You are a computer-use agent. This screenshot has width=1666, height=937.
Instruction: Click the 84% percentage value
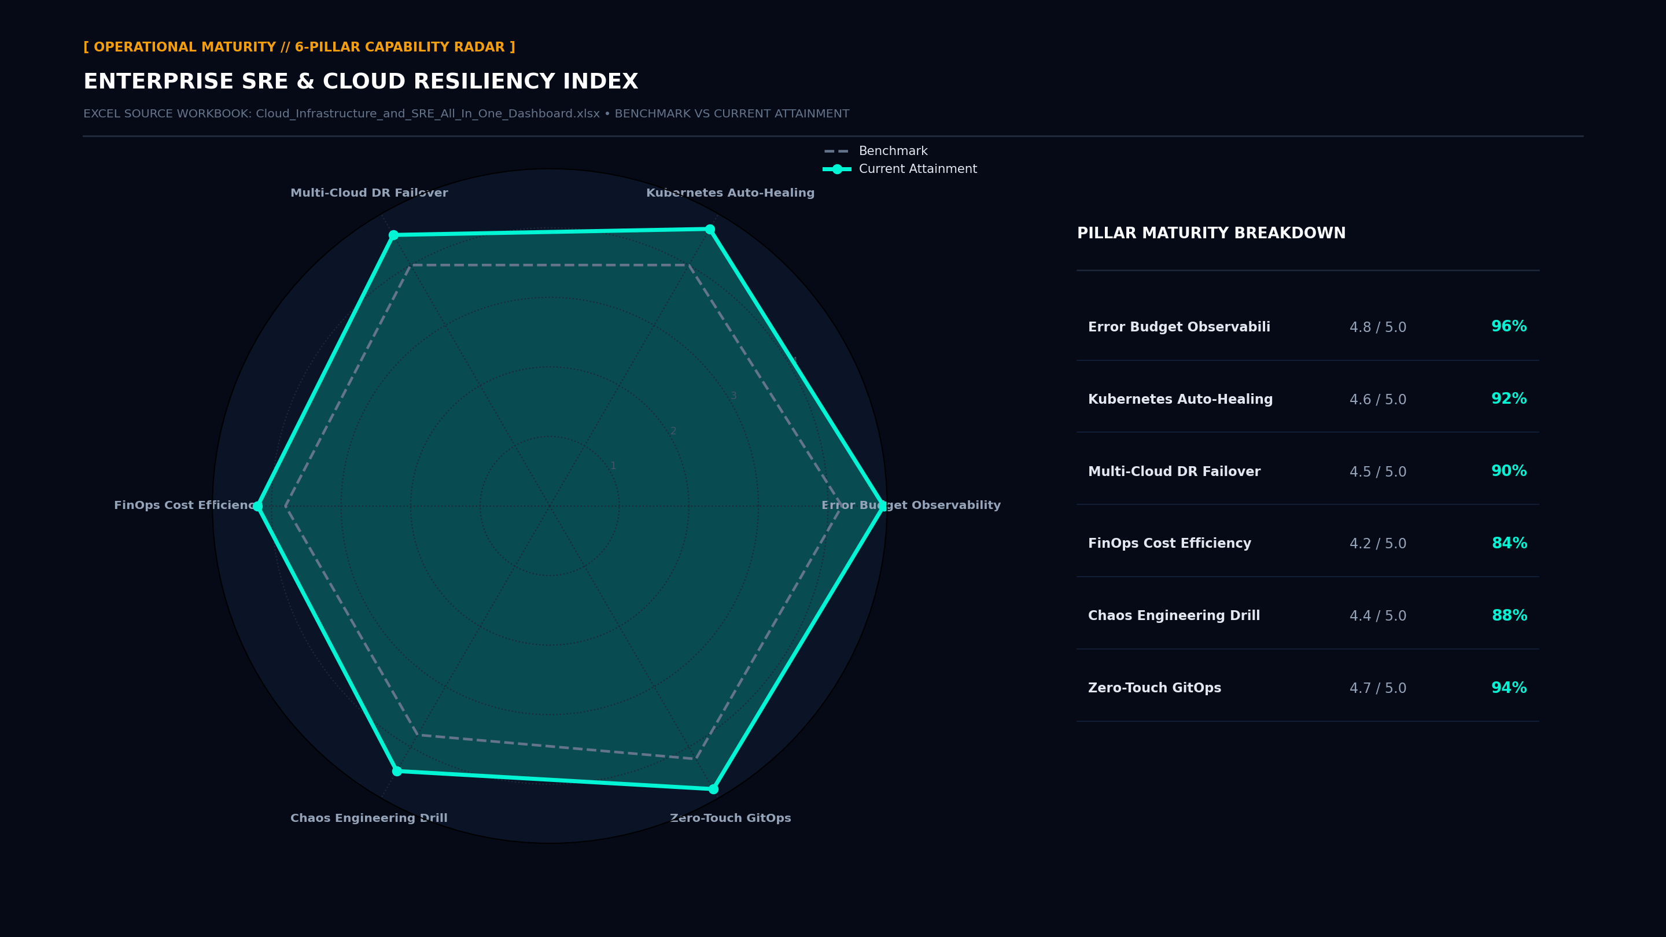point(1509,544)
